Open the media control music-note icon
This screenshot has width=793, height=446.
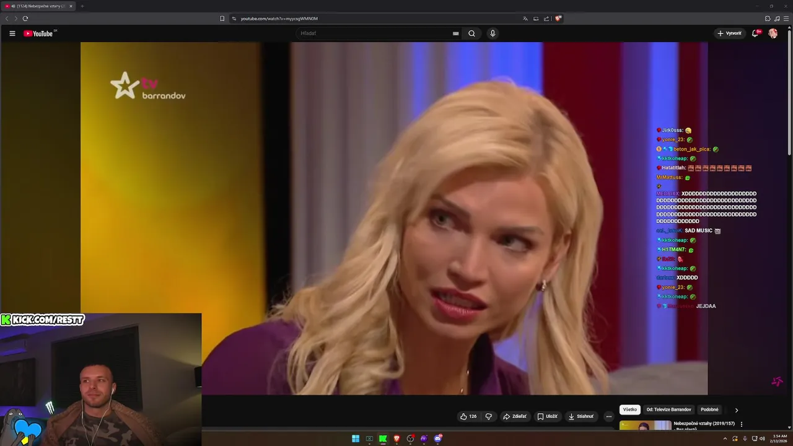coord(777,19)
